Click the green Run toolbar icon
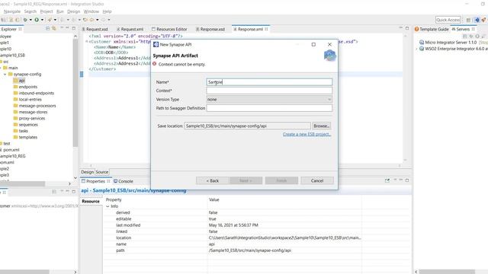Viewport: 488px width, 274px height. click(x=37, y=20)
